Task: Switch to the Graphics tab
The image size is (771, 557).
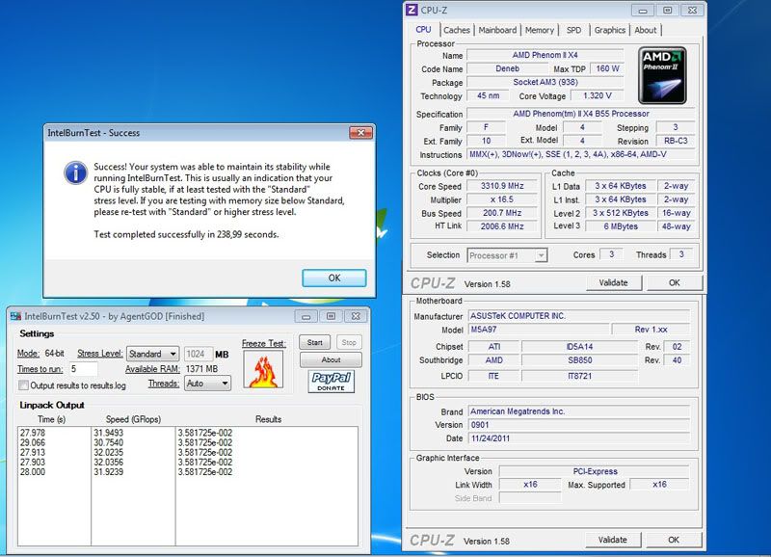Action: 610,30
